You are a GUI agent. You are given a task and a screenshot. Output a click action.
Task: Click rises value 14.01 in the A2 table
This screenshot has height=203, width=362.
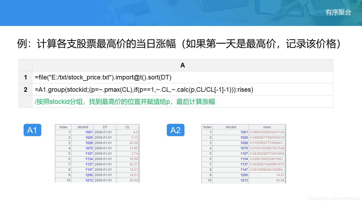pos(280,175)
